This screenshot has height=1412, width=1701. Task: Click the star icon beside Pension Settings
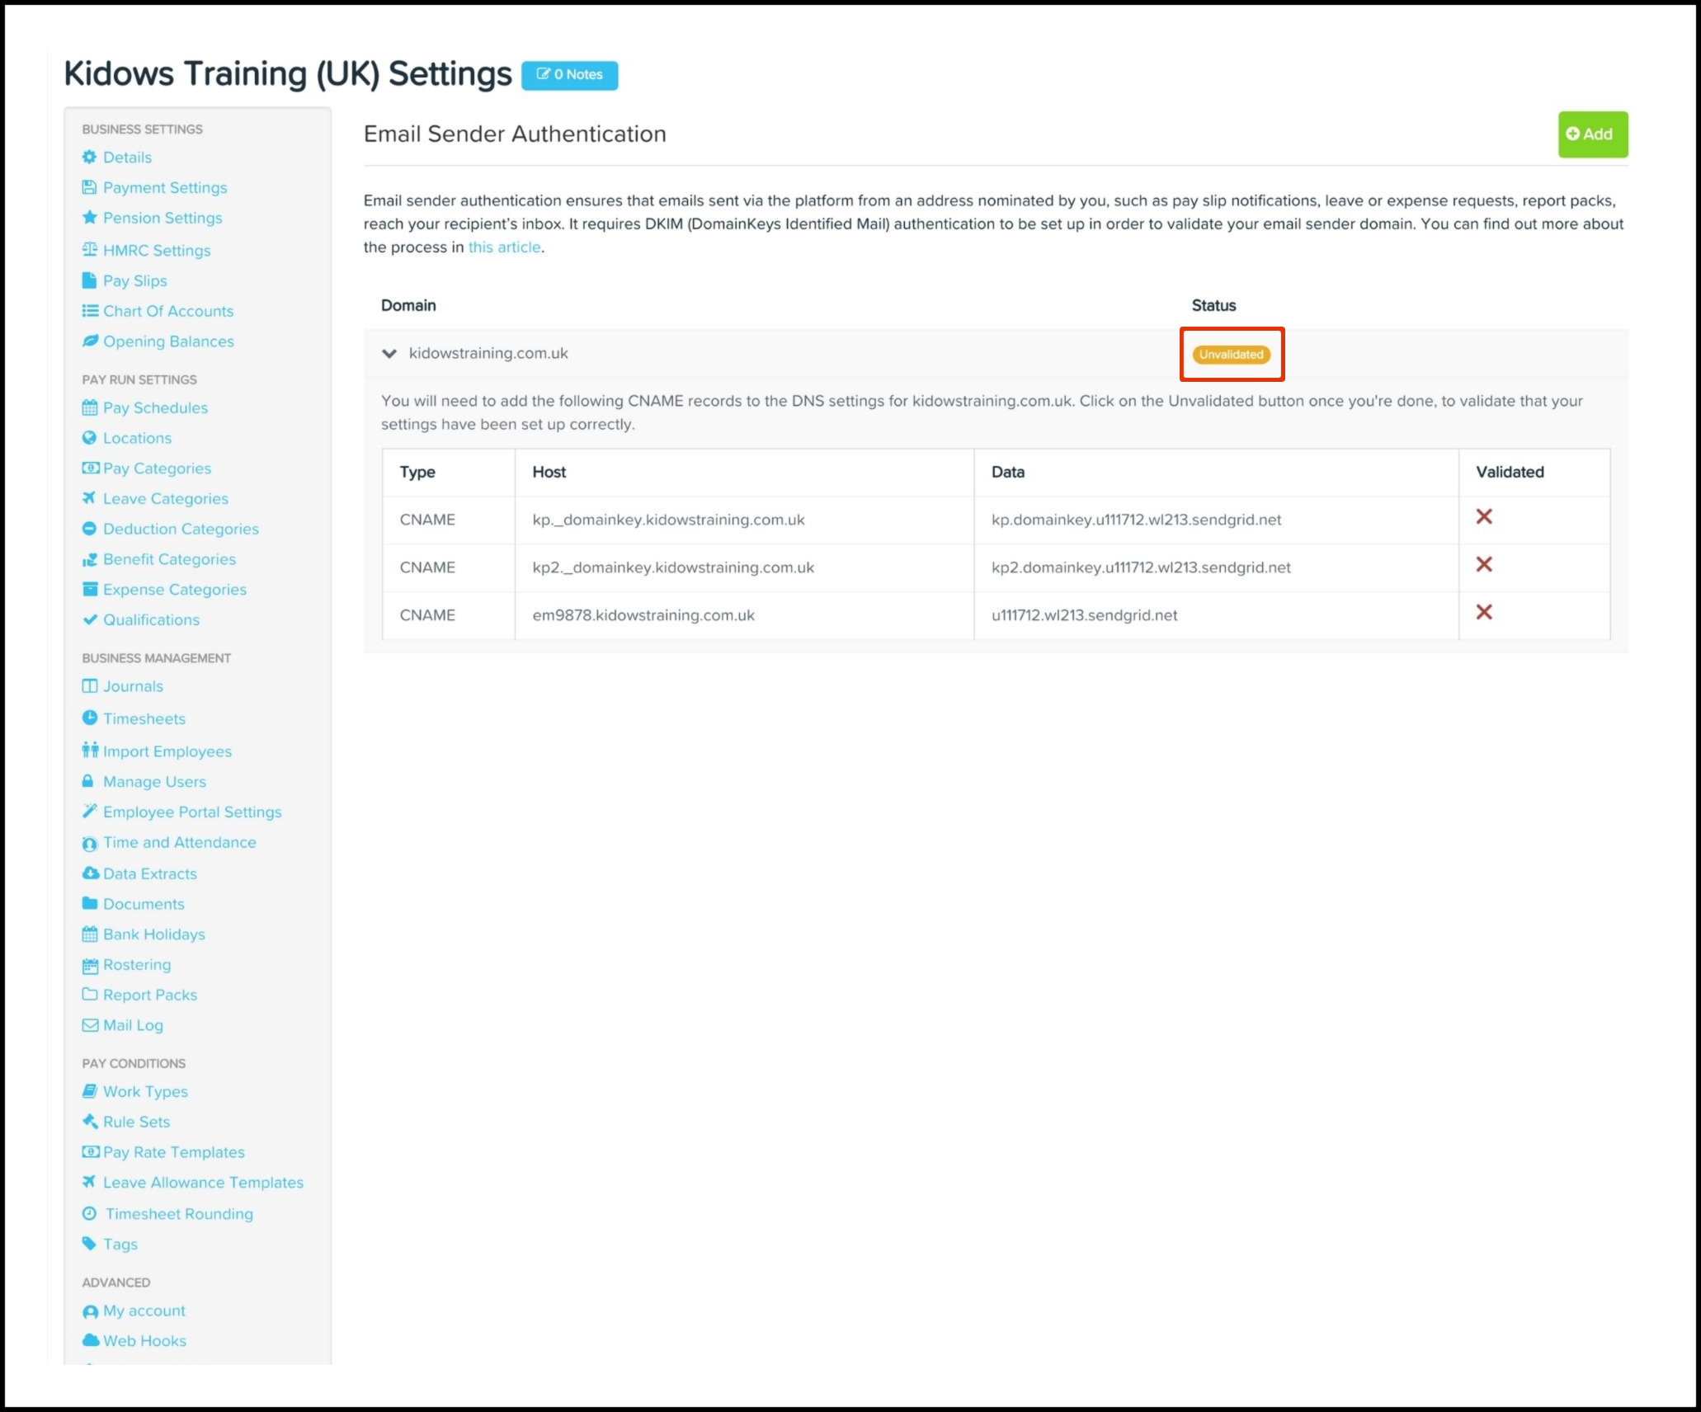click(89, 218)
